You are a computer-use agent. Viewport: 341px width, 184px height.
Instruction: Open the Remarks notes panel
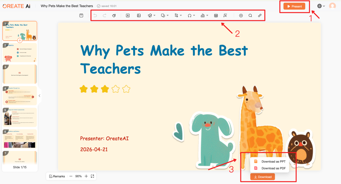pyautogui.click(x=57, y=176)
